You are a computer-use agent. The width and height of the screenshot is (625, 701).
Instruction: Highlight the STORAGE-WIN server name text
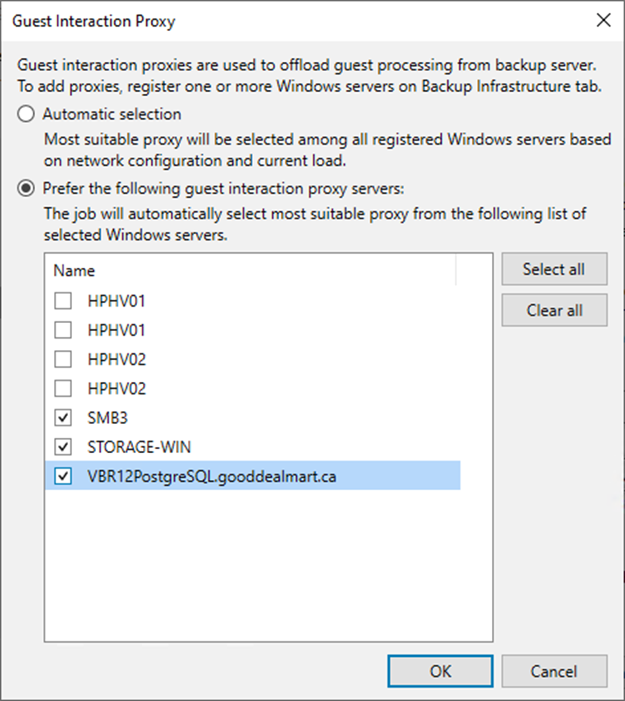[x=139, y=447]
